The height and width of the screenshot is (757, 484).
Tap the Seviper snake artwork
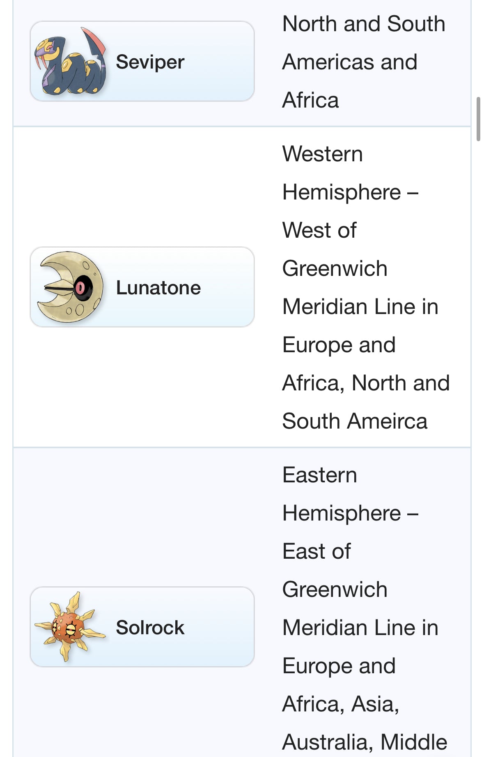pyautogui.click(x=70, y=62)
